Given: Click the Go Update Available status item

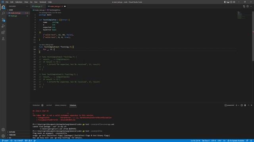Looking at the screenshot, I should click(236, 140).
